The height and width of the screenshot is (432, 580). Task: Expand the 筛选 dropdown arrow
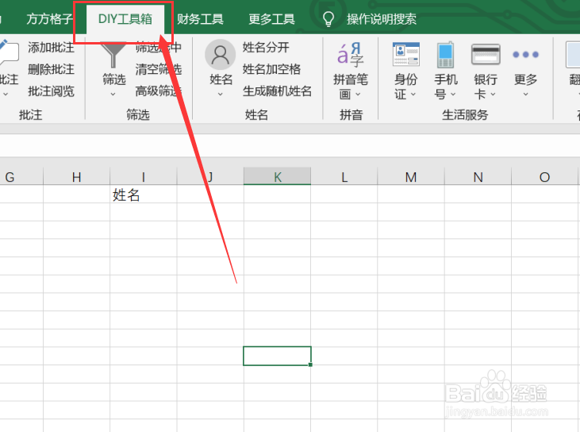pyautogui.click(x=113, y=94)
